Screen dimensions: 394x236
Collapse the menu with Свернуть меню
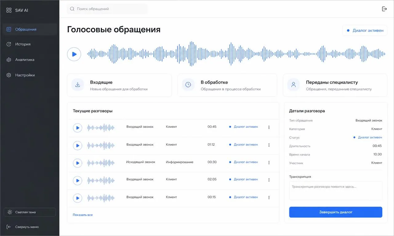click(x=23, y=227)
